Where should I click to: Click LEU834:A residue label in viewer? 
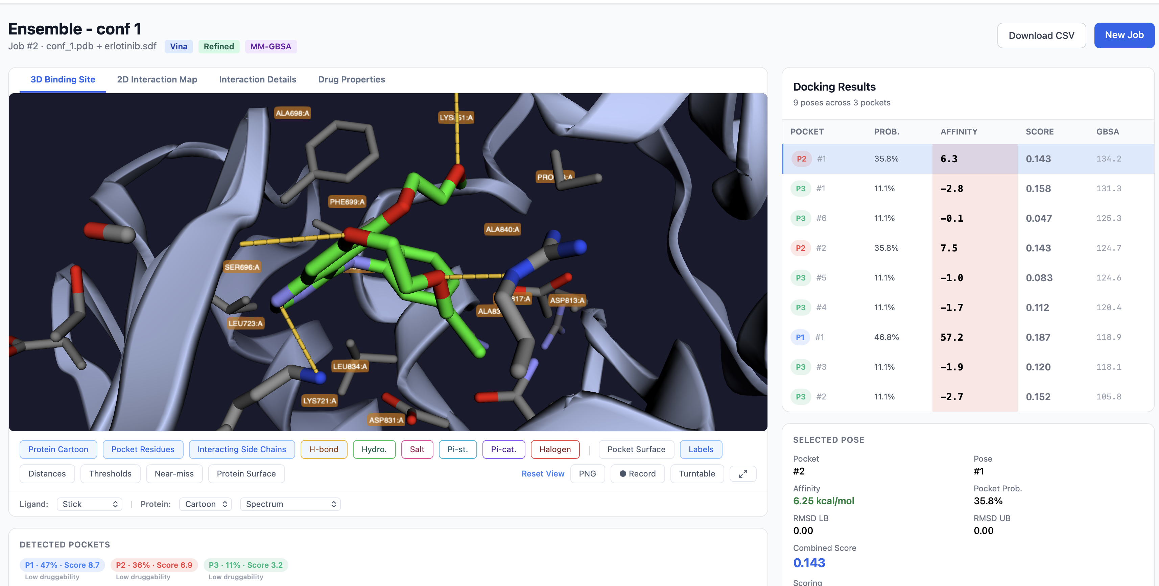350,366
